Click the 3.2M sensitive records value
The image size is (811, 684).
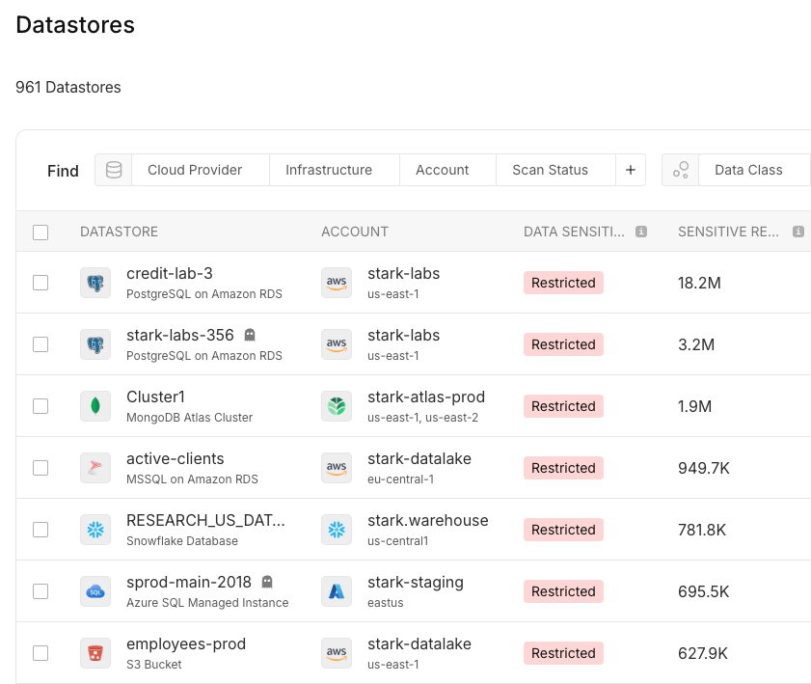point(696,344)
